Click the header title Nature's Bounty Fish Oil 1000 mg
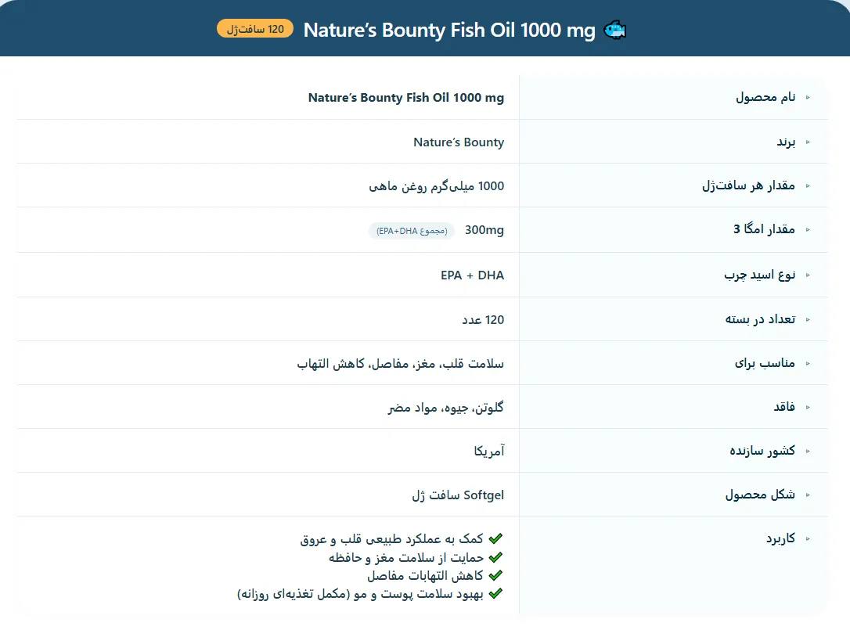This screenshot has height=637, width=850. [449, 31]
